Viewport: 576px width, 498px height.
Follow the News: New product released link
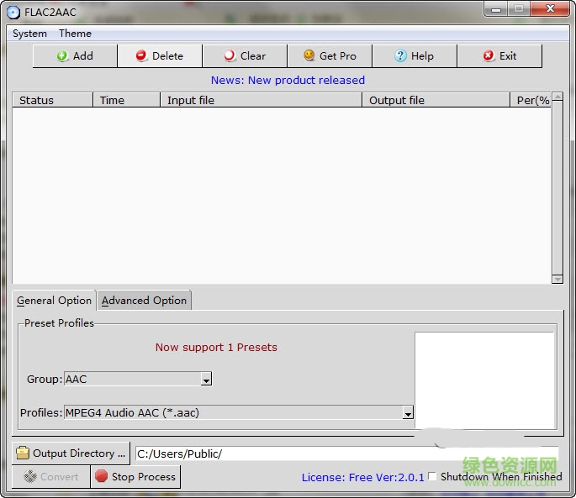[x=288, y=81]
